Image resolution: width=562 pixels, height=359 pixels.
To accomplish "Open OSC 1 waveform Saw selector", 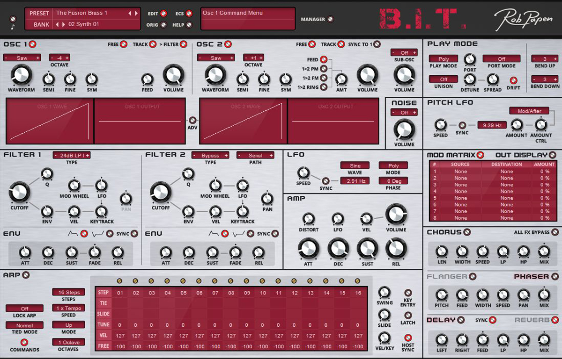I will (22, 58).
